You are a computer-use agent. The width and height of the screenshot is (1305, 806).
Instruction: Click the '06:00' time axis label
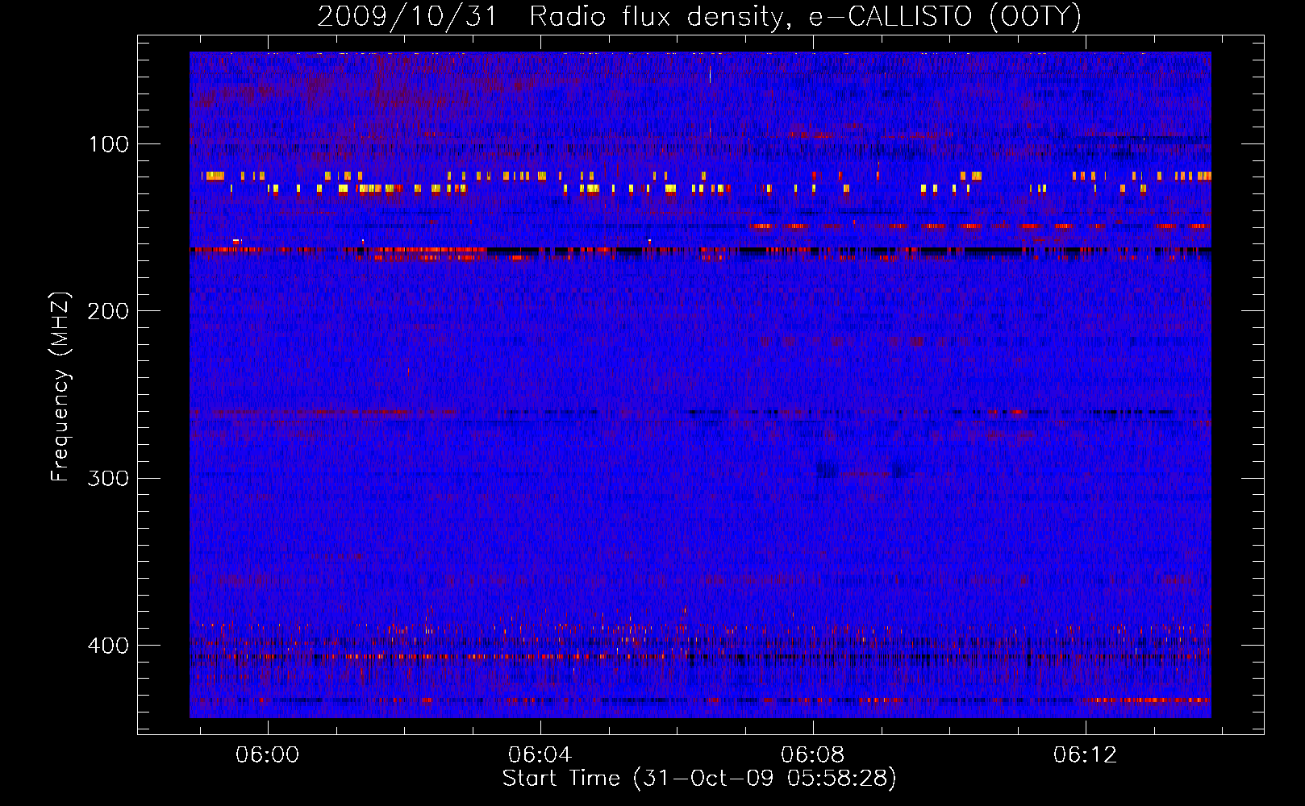(x=267, y=754)
